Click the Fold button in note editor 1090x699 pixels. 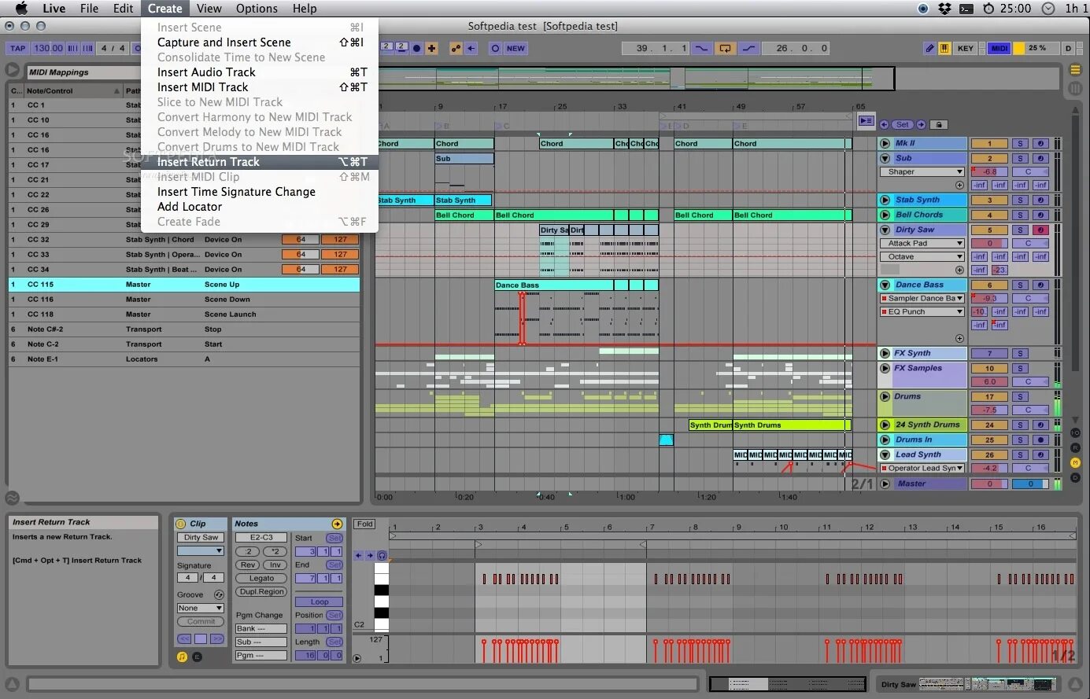click(365, 524)
